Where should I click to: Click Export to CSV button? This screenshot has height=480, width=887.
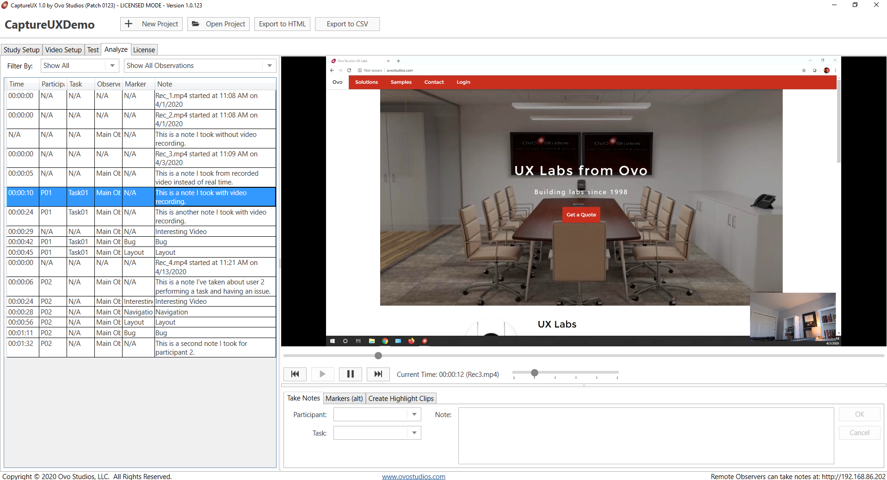click(347, 24)
